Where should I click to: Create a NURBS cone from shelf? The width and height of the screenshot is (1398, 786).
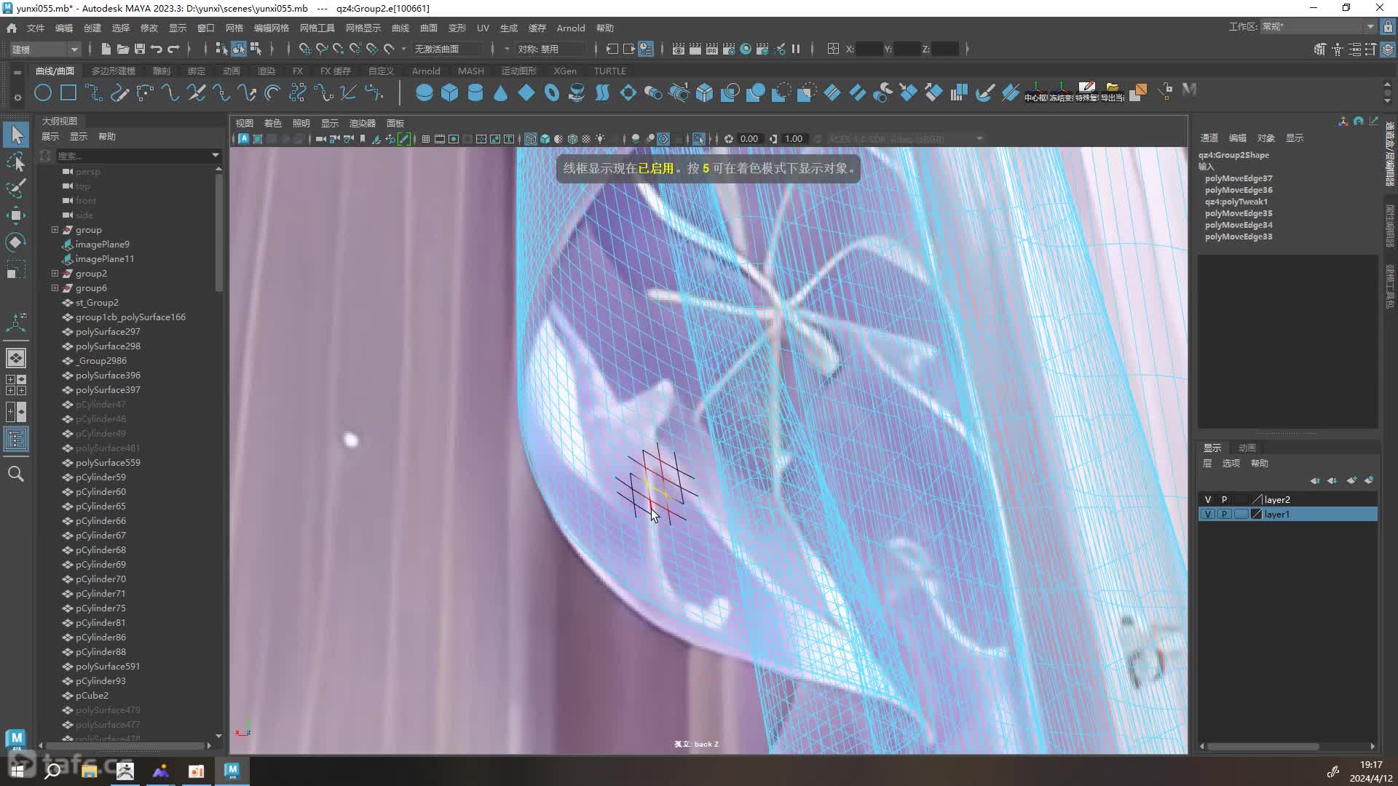coord(500,92)
